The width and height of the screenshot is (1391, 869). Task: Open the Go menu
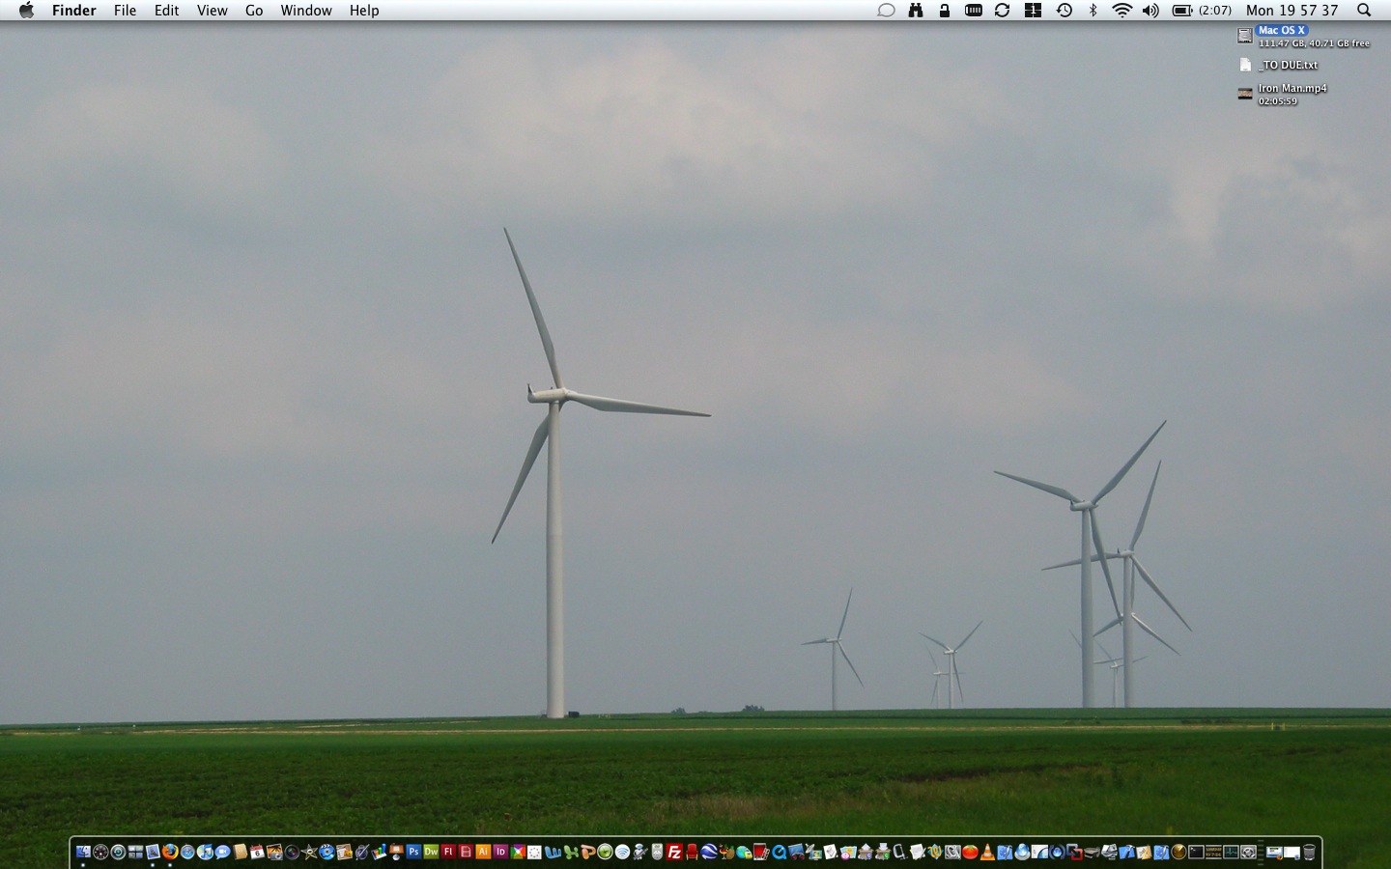(x=254, y=11)
